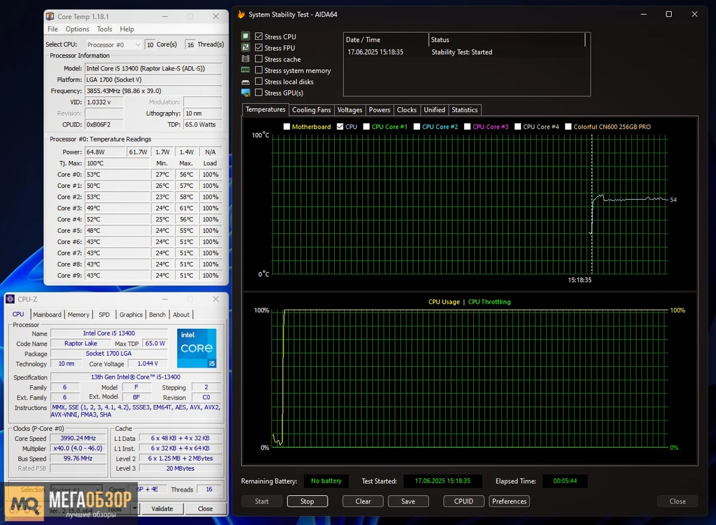Image resolution: width=716 pixels, height=525 pixels.
Task: Switch to the Clocks tab
Action: [407, 110]
